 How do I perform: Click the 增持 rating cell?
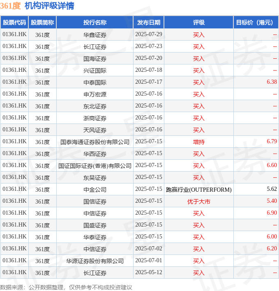click(198, 142)
